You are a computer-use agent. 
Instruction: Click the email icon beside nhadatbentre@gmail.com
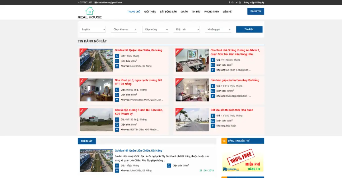[x=95, y=2]
